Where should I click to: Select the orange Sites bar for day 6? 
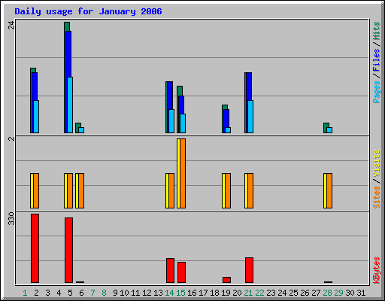[81, 190]
